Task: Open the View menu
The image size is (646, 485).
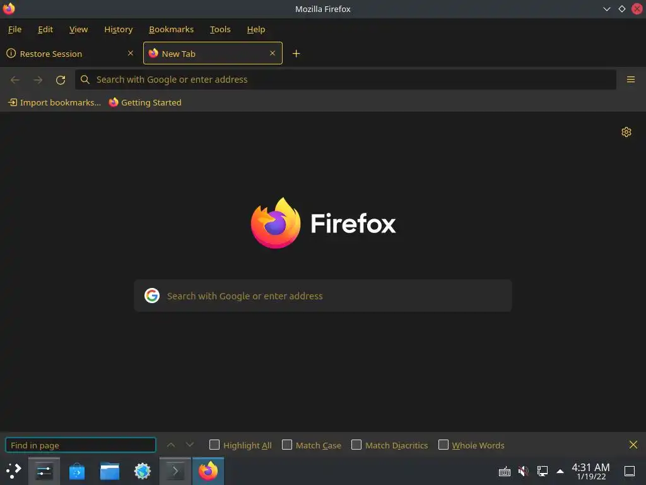Action: pyautogui.click(x=78, y=29)
